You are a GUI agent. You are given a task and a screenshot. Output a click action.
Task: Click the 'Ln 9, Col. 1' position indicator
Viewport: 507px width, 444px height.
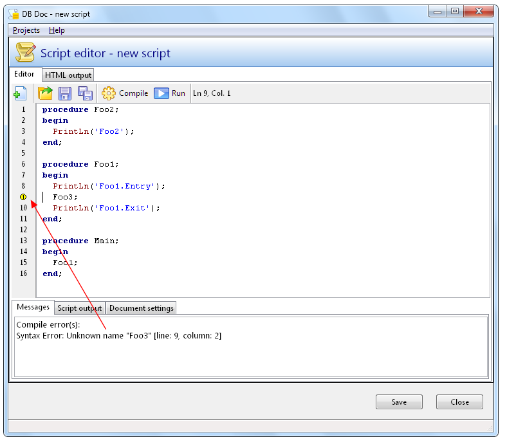pos(212,93)
